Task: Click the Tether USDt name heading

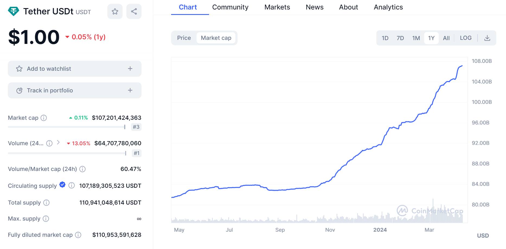Action: coord(48,11)
